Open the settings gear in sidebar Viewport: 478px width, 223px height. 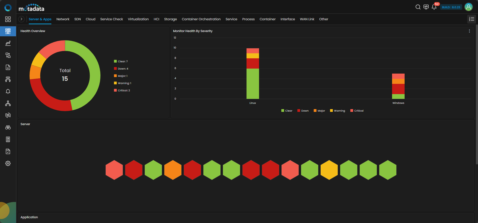point(8,163)
